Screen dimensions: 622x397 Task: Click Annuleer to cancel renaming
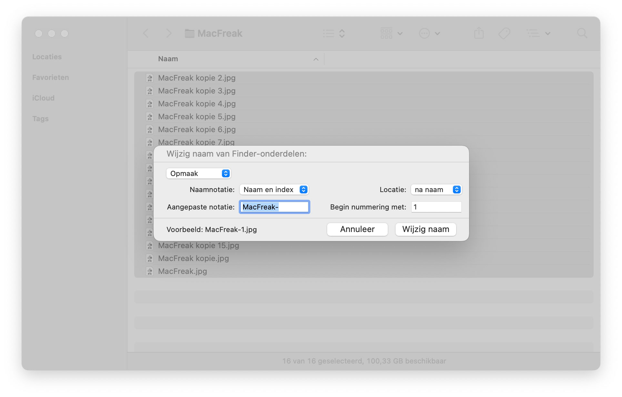357,229
